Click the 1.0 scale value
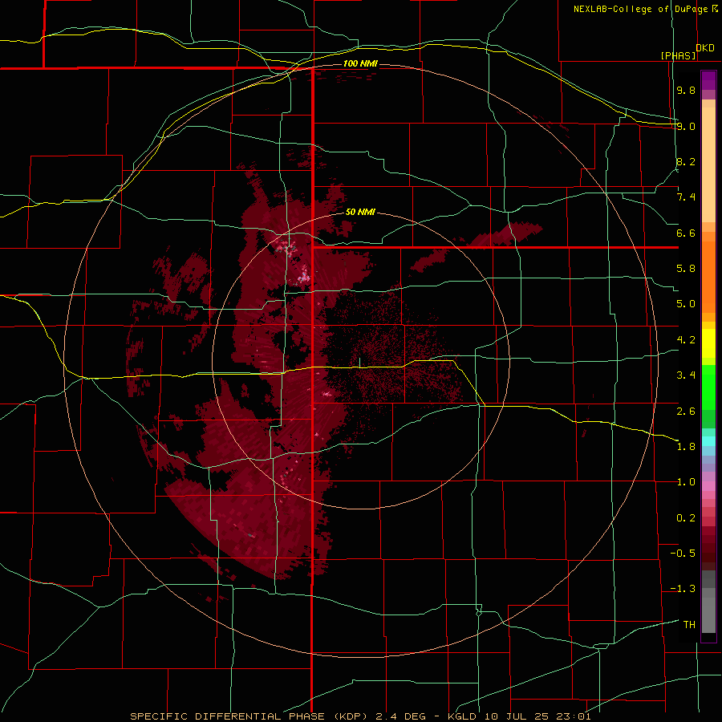Viewport: 722px width, 722px height. pyautogui.click(x=686, y=482)
